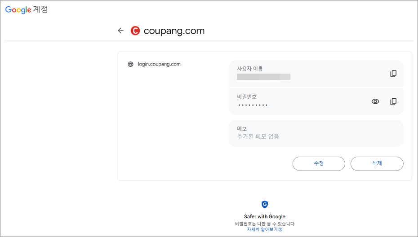Click the Coupang red logo icon

pyautogui.click(x=135, y=31)
